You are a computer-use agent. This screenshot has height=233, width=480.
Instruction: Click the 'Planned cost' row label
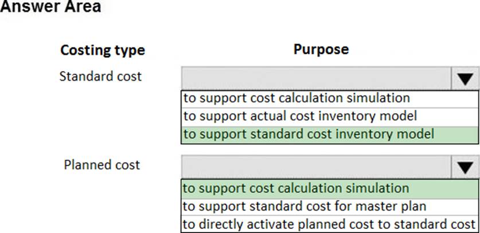102,165
